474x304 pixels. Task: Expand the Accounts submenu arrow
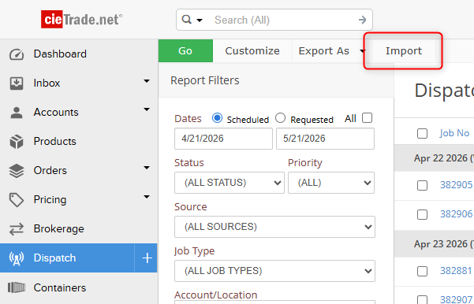(147, 109)
